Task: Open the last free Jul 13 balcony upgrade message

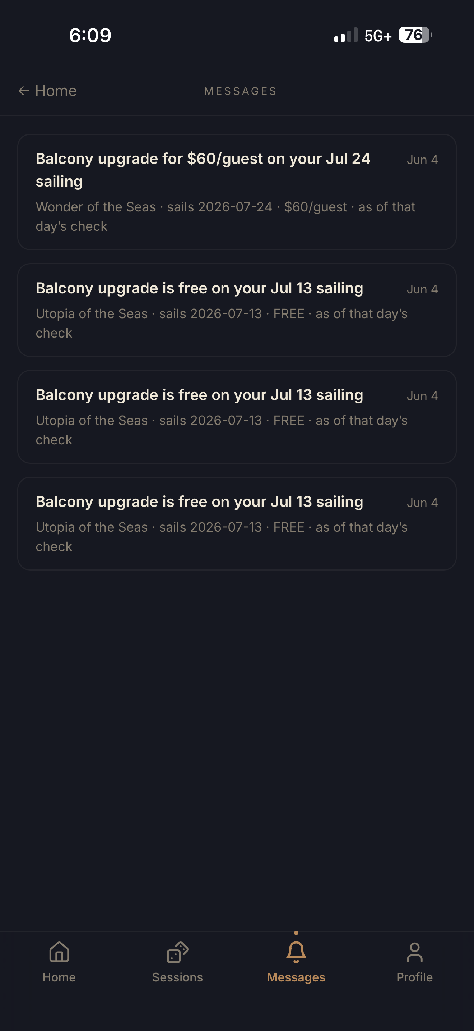Action: tap(237, 523)
